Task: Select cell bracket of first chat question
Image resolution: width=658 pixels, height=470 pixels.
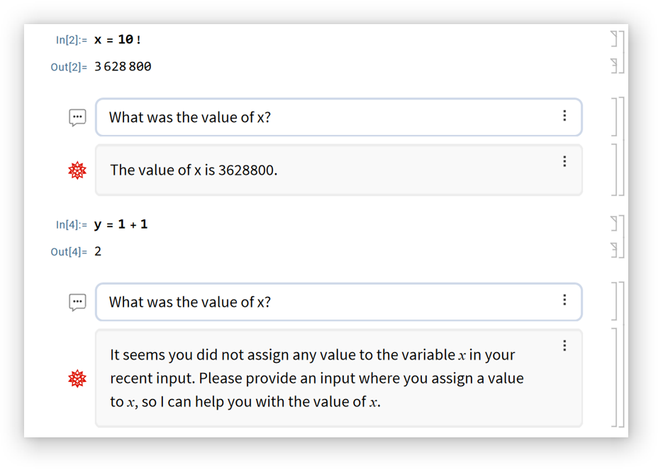Action: [x=615, y=118]
